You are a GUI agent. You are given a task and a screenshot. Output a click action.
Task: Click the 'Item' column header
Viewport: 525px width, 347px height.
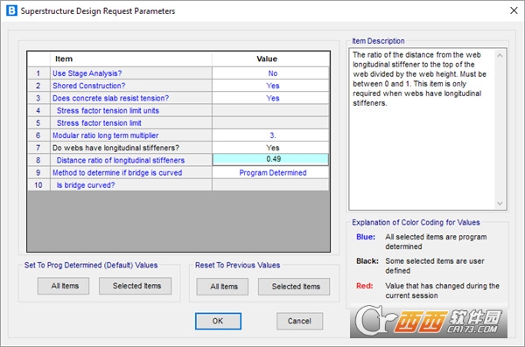point(131,59)
